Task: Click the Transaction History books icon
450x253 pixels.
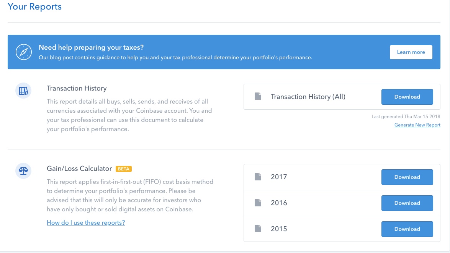Action: coord(23,91)
